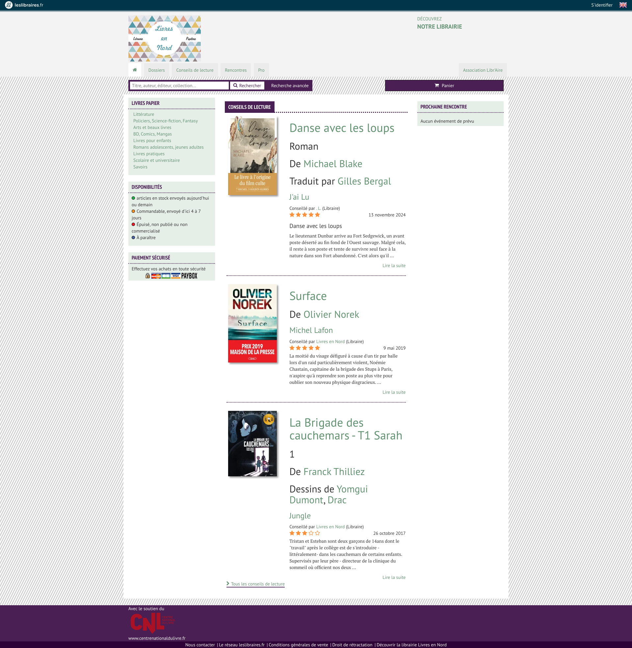Screen dimensions: 632x648
Task: Open the Association Libr'Aire tab
Action: (x=483, y=70)
